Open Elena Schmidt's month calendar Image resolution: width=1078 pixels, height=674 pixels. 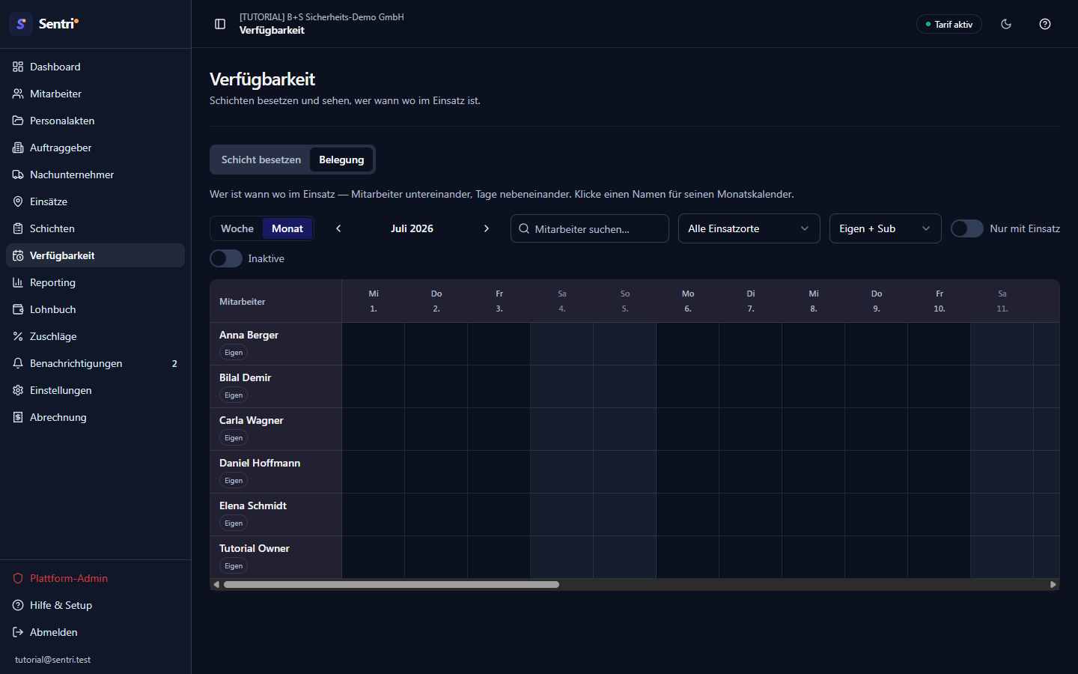pyautogui.click(x=252, y=506)
